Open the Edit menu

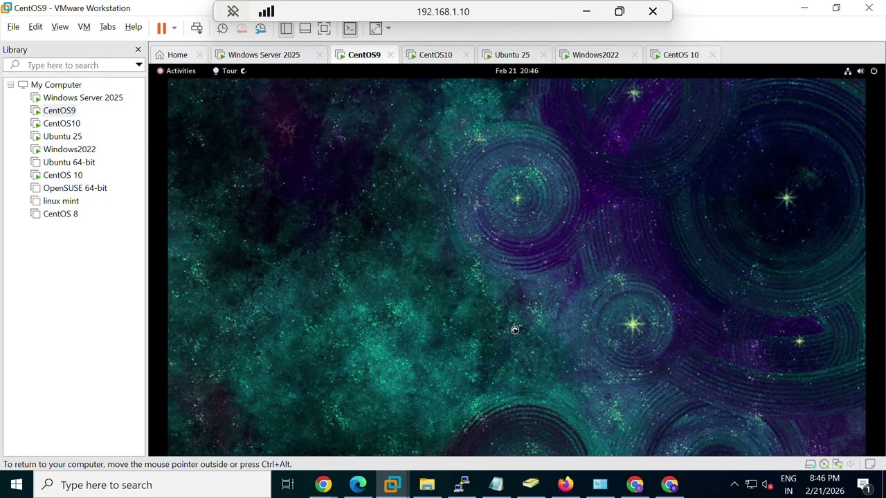[35, 27]
